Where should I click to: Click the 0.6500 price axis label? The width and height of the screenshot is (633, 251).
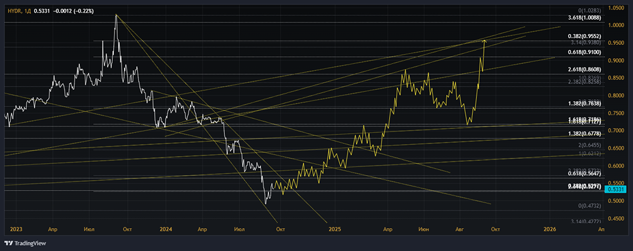[616, 149]
